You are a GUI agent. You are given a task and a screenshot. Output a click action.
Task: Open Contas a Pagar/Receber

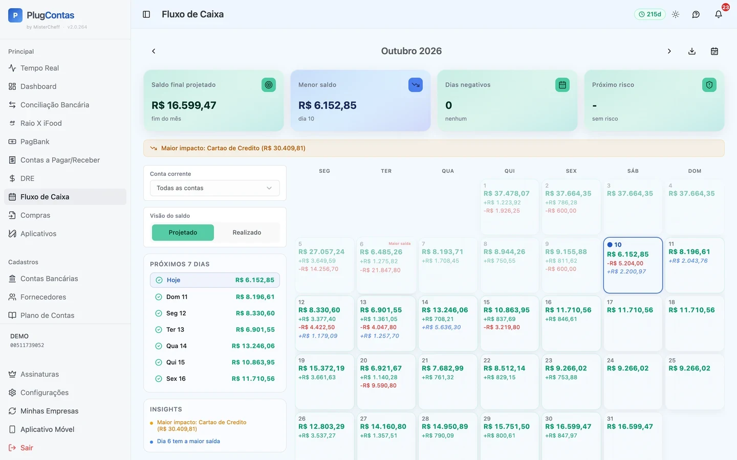(65, 160)
